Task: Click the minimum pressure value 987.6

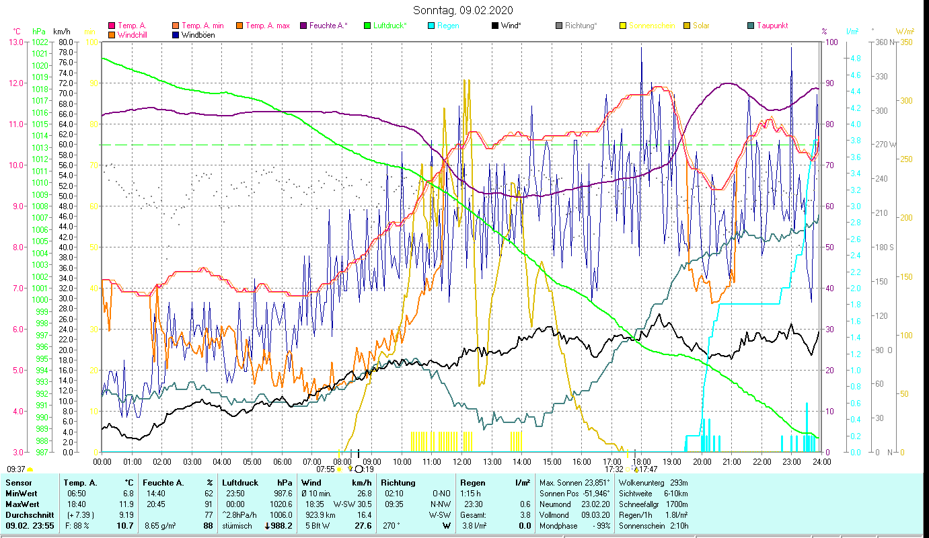Action: [283, 494]
